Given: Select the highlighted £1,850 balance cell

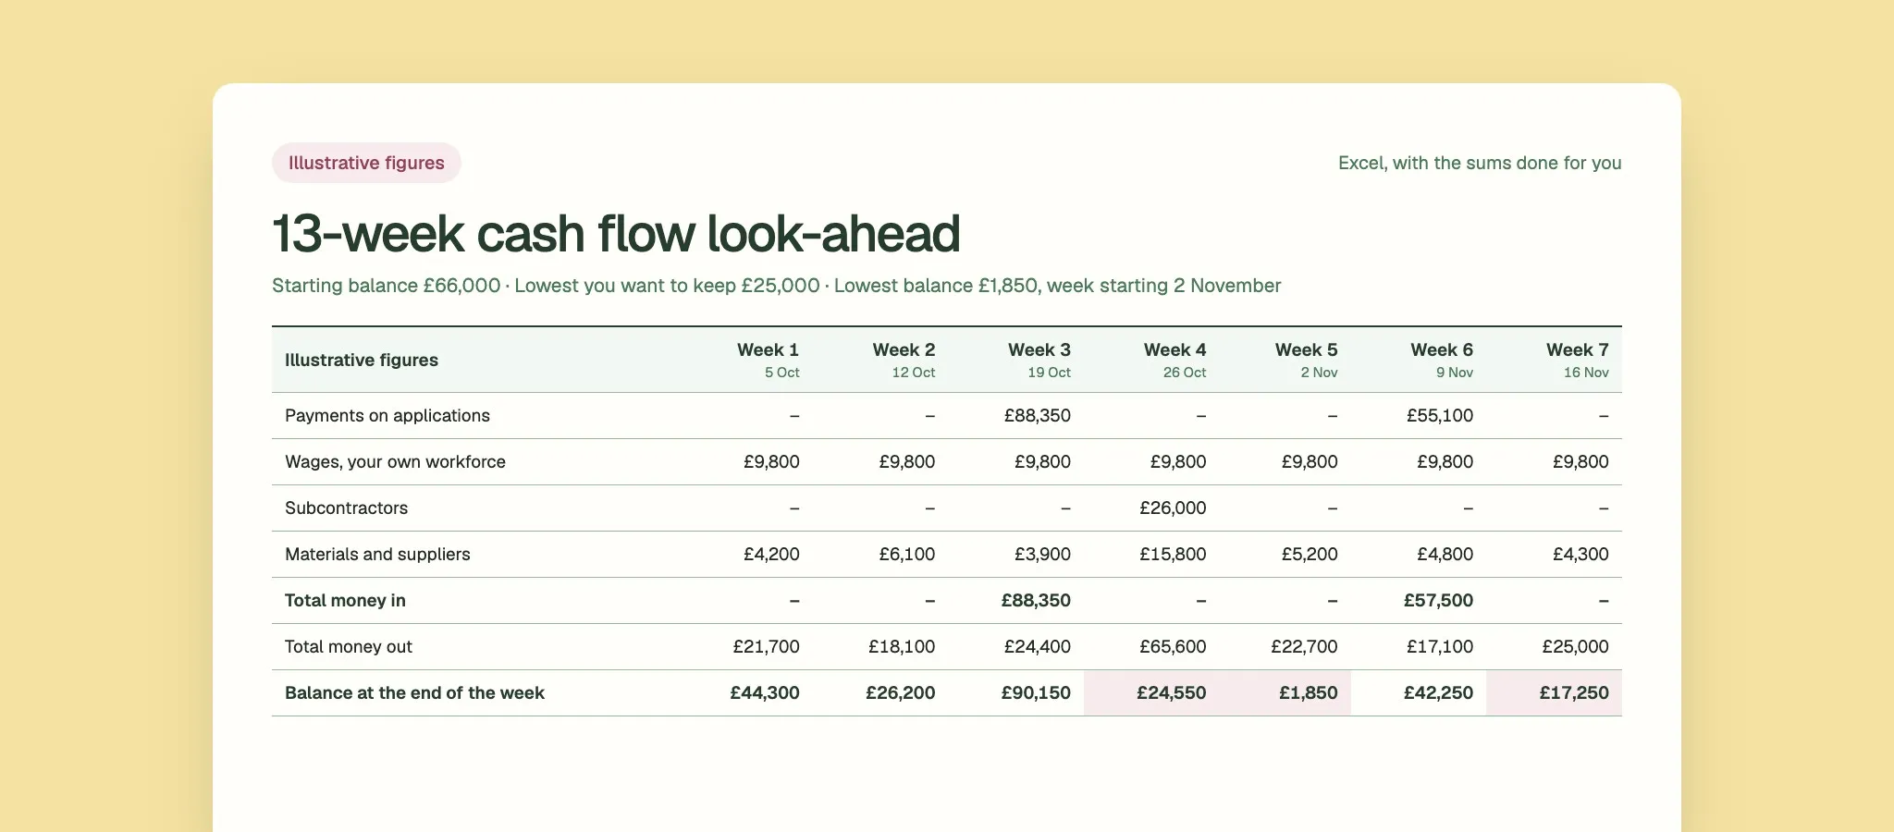Looking at the screenshot, I should 1285,693.
